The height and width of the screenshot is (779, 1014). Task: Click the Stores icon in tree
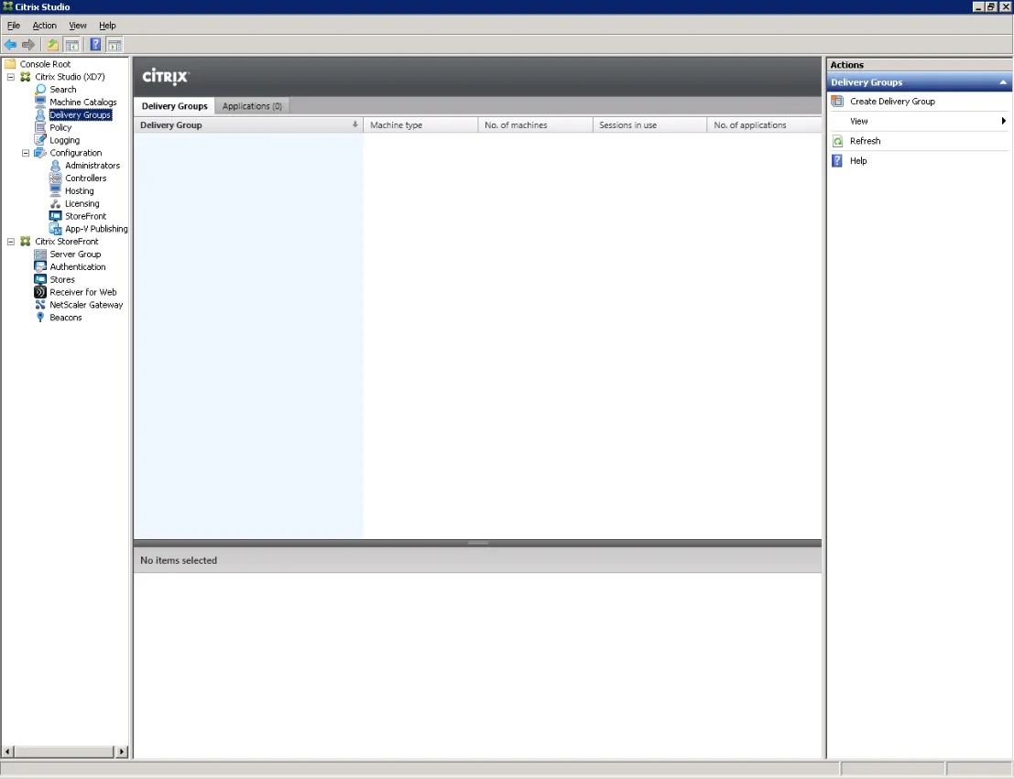pos(40,279)
